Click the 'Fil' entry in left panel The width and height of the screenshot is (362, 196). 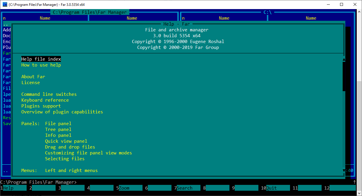click(7, 88)
